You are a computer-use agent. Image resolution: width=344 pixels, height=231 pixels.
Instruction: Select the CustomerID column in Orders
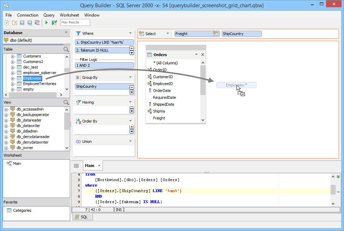pyautogui.click(x=163, y=77)
